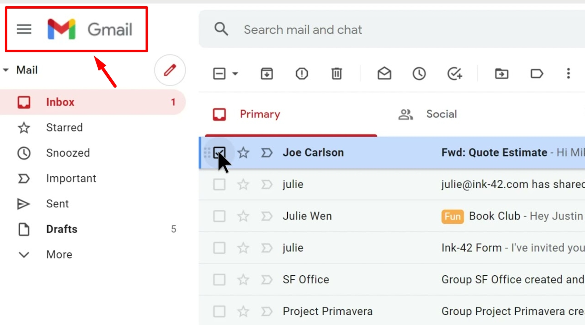Select the Julie Wen email checkbox
This screenshot has width=585, height=325.
click(x=219, y=216)
